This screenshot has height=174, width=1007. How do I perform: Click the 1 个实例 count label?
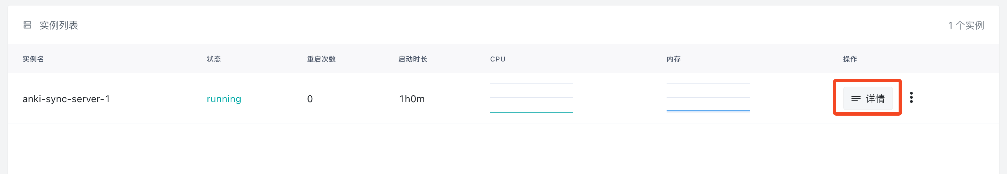[965, 25]
